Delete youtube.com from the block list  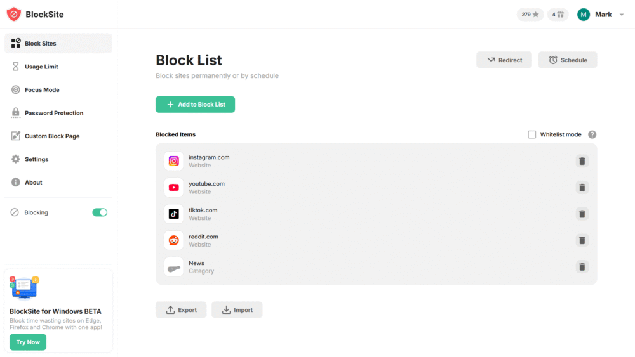pyautogui.click(x=582, y=188)
